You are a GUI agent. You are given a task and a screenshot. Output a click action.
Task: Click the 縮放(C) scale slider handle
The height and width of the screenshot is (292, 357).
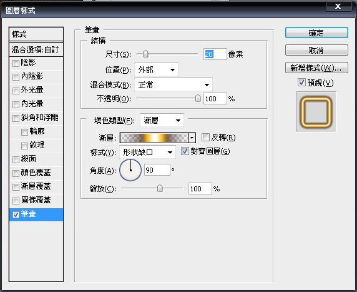click(160, 188)
